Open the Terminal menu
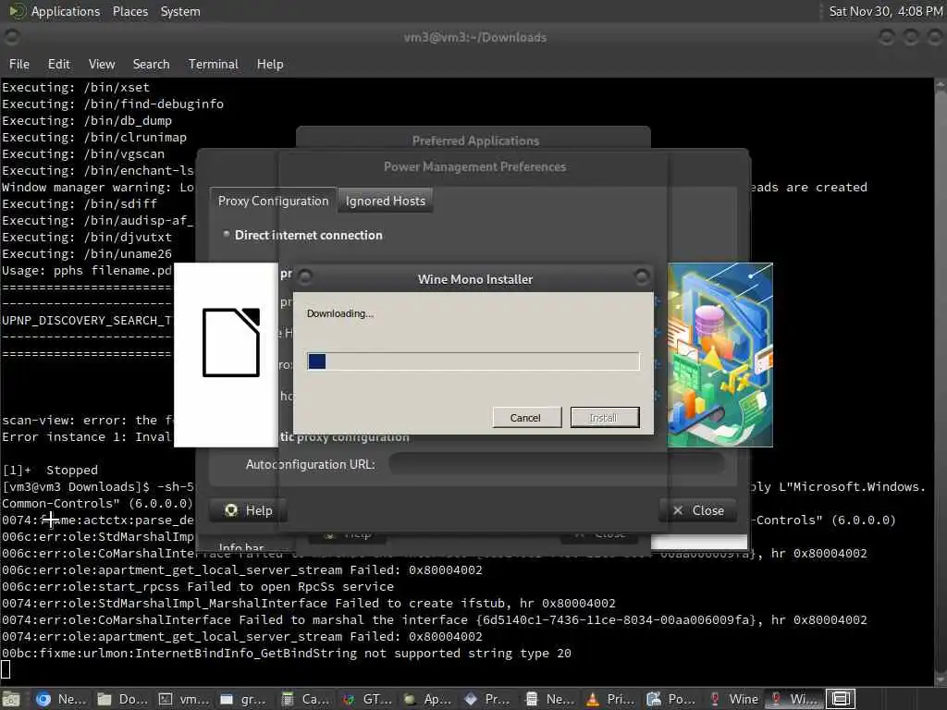This screenshot has height=710, width=947. (214, 64)
